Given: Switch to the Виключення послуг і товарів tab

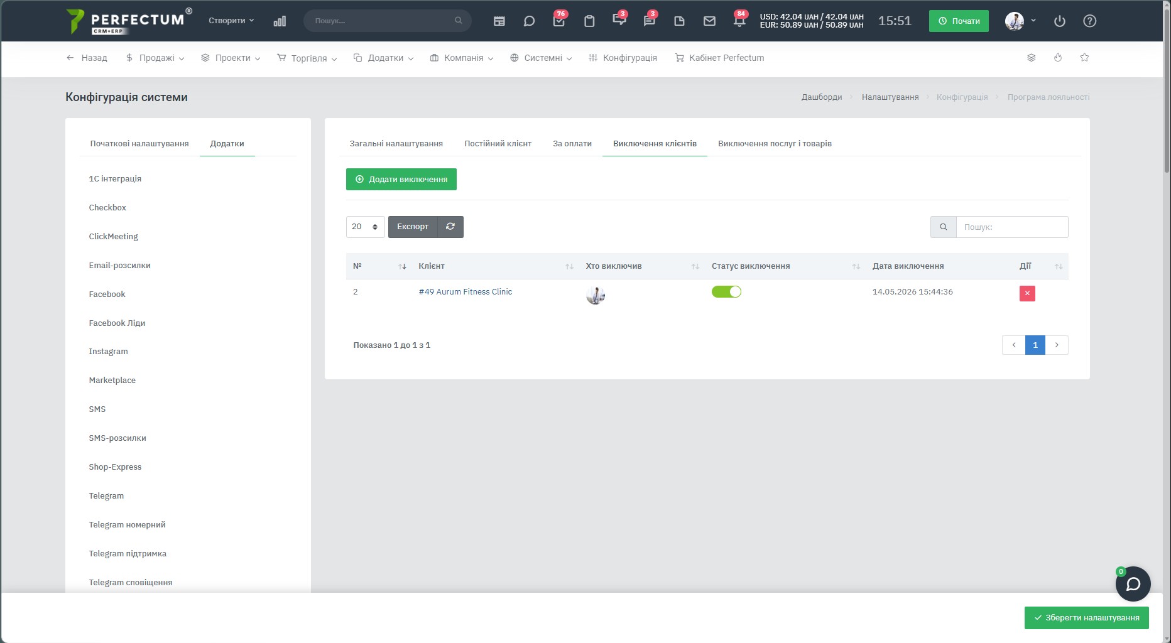Looking at the screenshot, I should 775,144.
